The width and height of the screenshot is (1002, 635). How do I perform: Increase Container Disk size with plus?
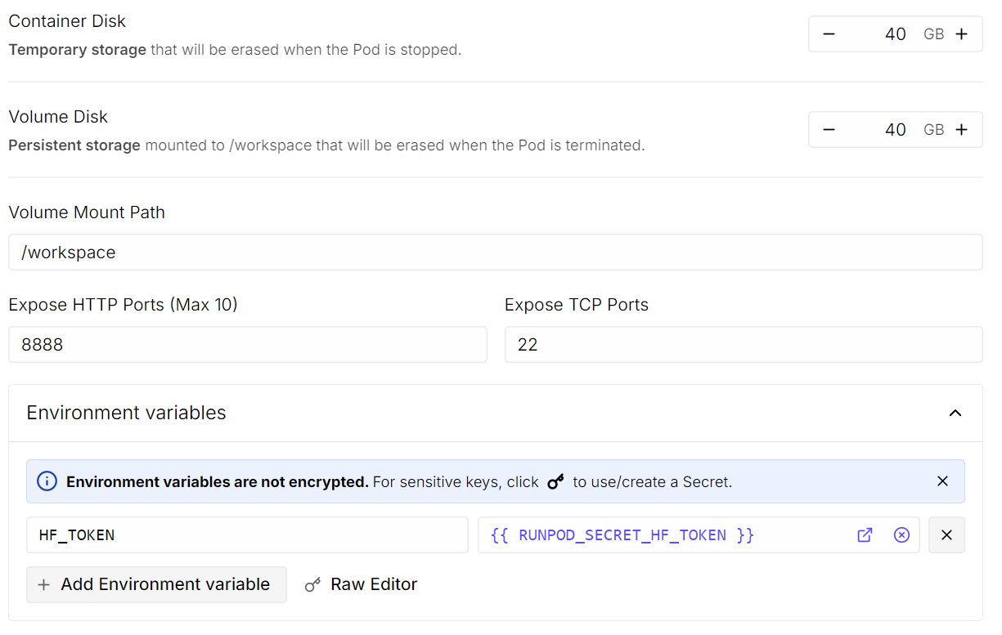tap(962, 34)
